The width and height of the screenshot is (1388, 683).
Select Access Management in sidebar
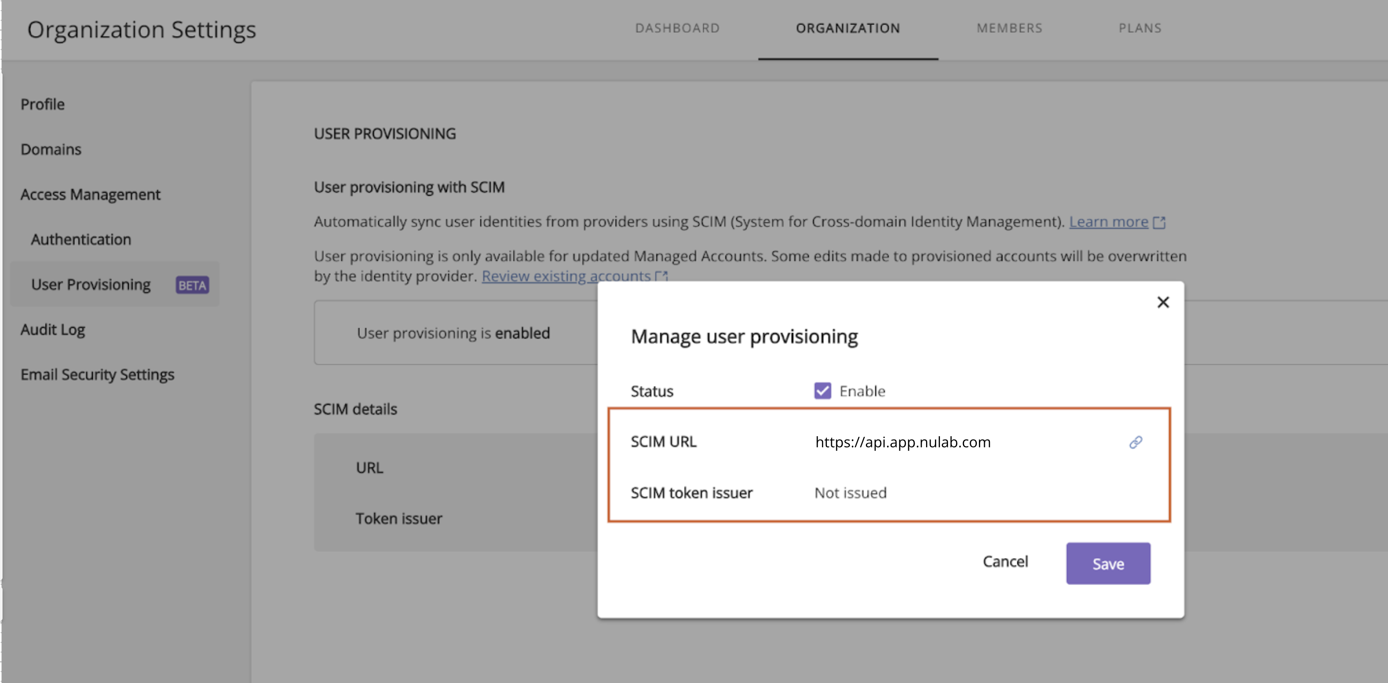[x=91, y=195]
